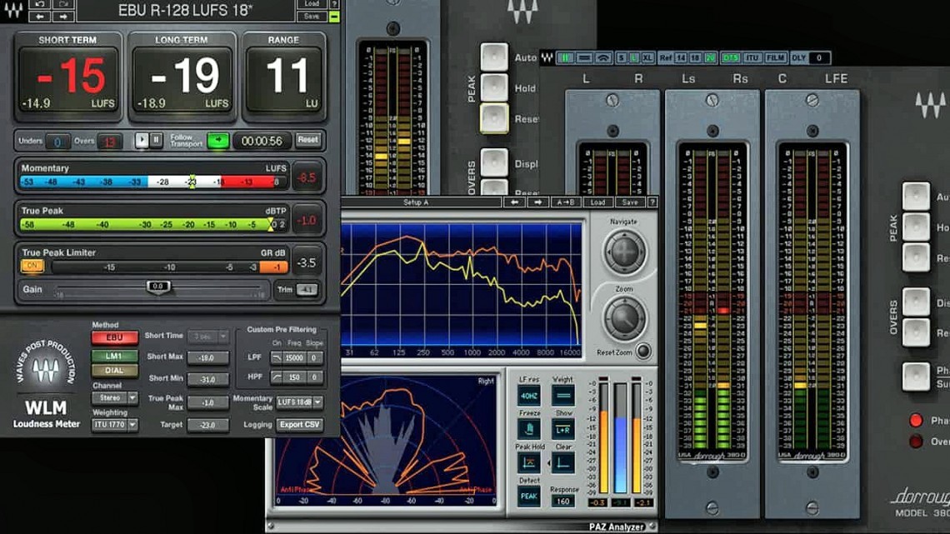Open the Channel Stereo dropdown

click(114, 397)
